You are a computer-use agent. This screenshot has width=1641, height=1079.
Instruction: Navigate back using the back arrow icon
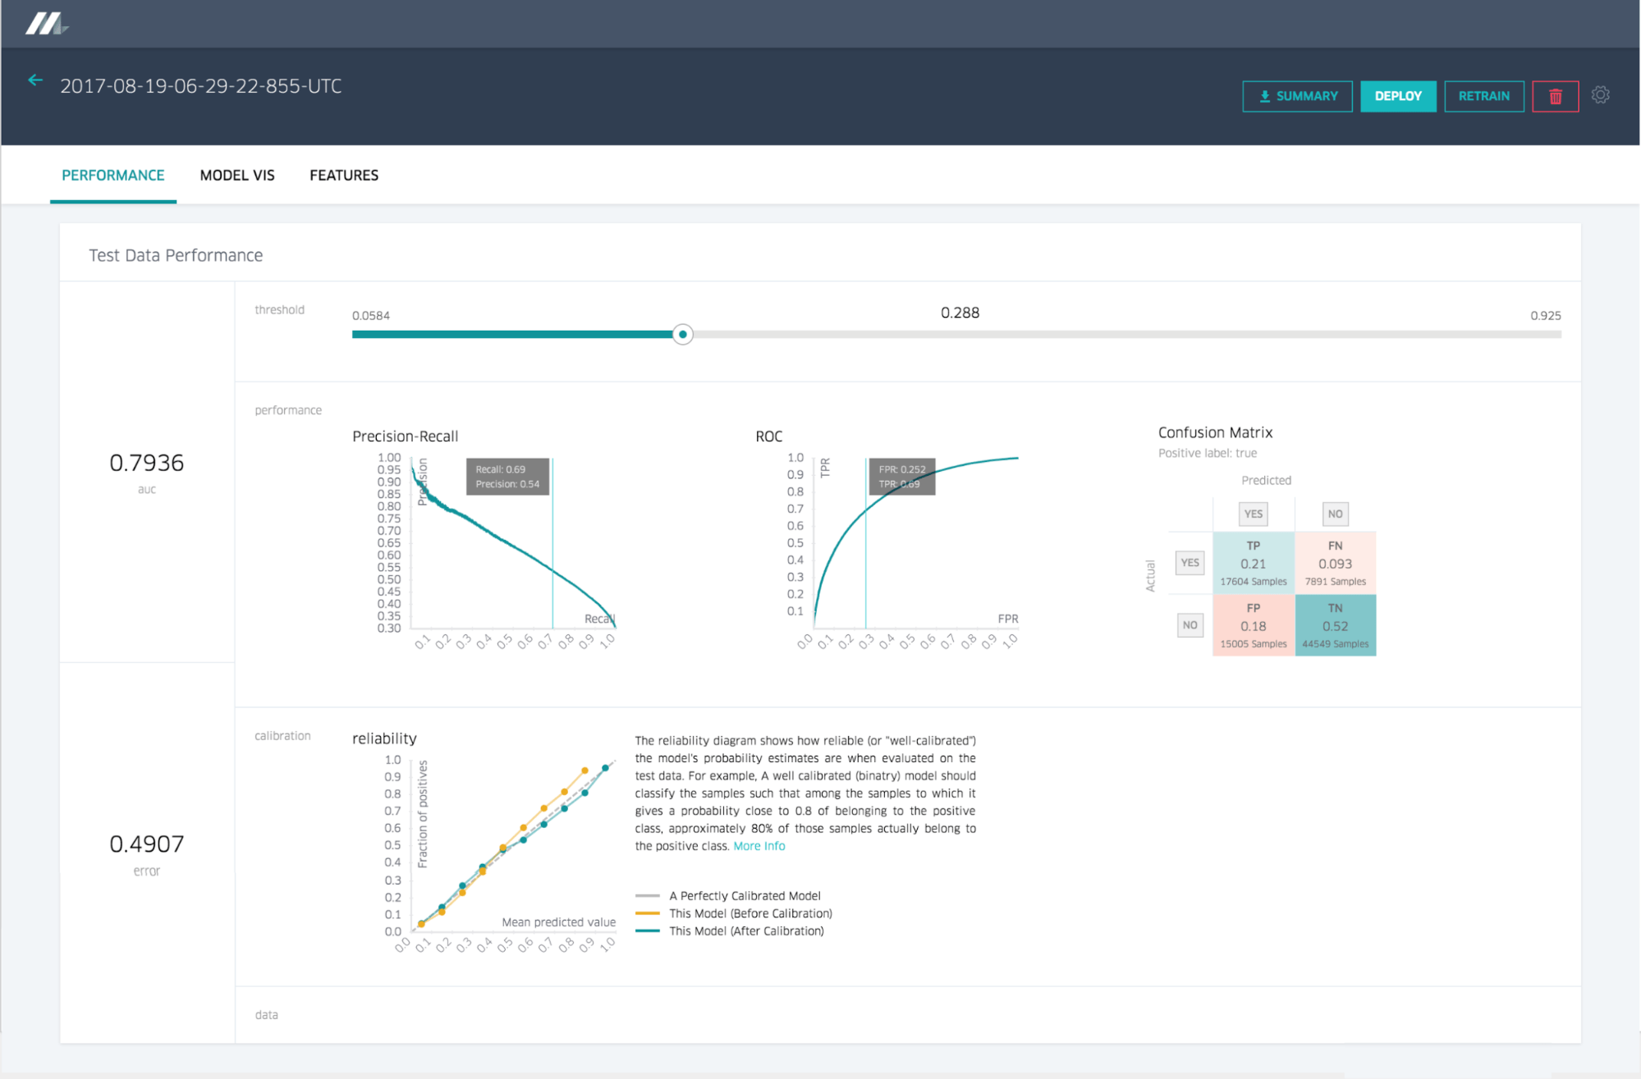(x=34, y=80)
